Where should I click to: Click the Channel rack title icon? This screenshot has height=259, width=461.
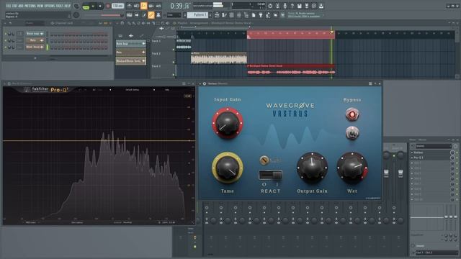tap(52, 23)
